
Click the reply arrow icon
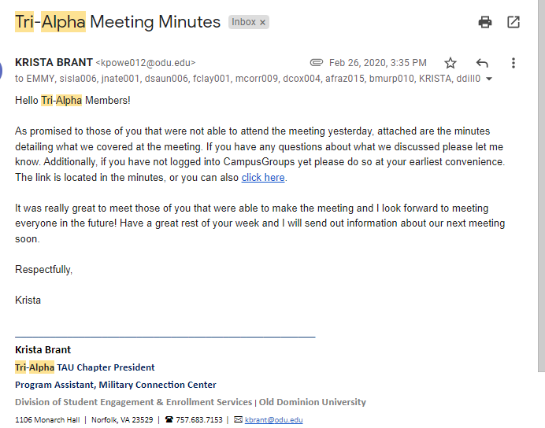[x=482, y=63]
